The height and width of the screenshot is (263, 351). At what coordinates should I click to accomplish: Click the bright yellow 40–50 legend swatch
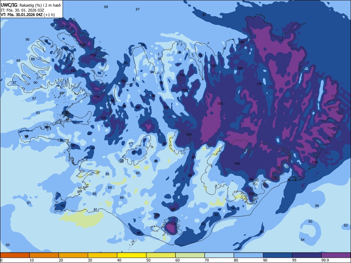point(132,255)
